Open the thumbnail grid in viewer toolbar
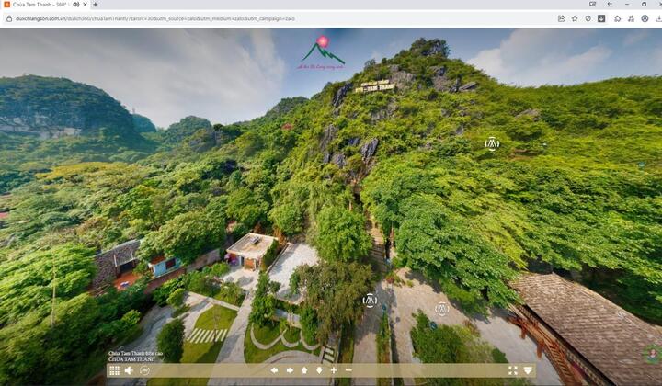Image resolution: width=662 pixels, height=386 pixels. [x=115, y=370]
